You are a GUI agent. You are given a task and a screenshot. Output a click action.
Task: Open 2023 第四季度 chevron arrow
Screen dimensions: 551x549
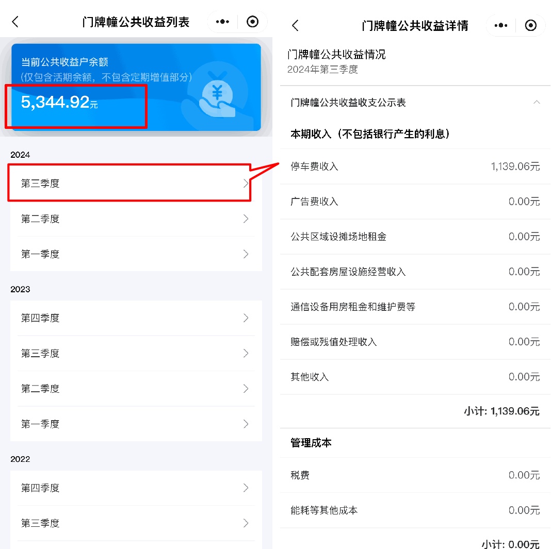point(246,318)
